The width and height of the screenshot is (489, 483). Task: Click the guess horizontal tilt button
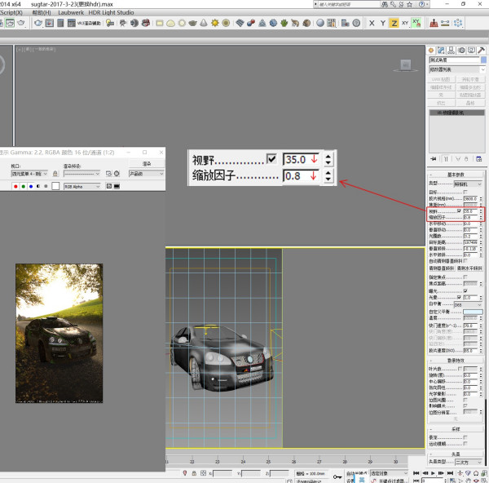[x=469, y=268]
